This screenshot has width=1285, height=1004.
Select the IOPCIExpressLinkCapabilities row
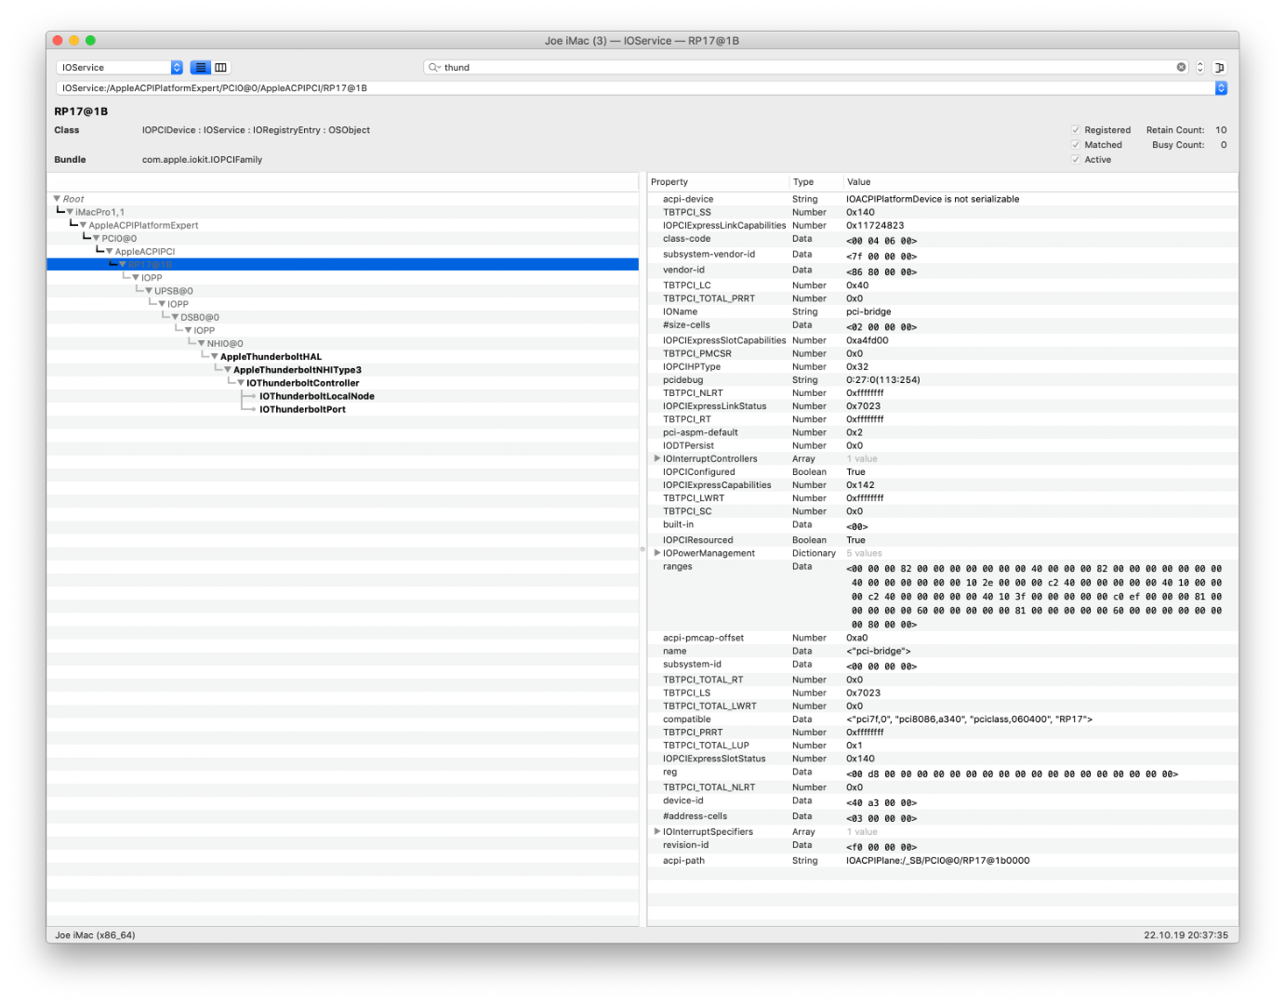(942, 225)
